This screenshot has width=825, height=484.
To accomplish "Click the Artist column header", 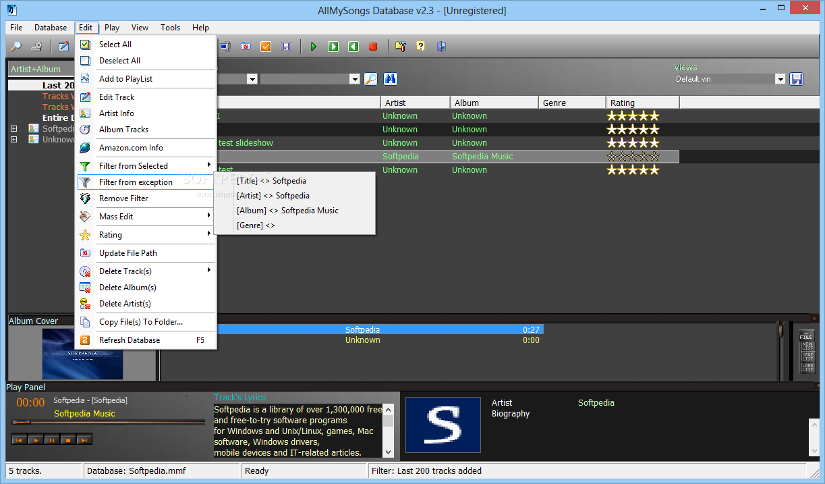I will tap(416, 103).
